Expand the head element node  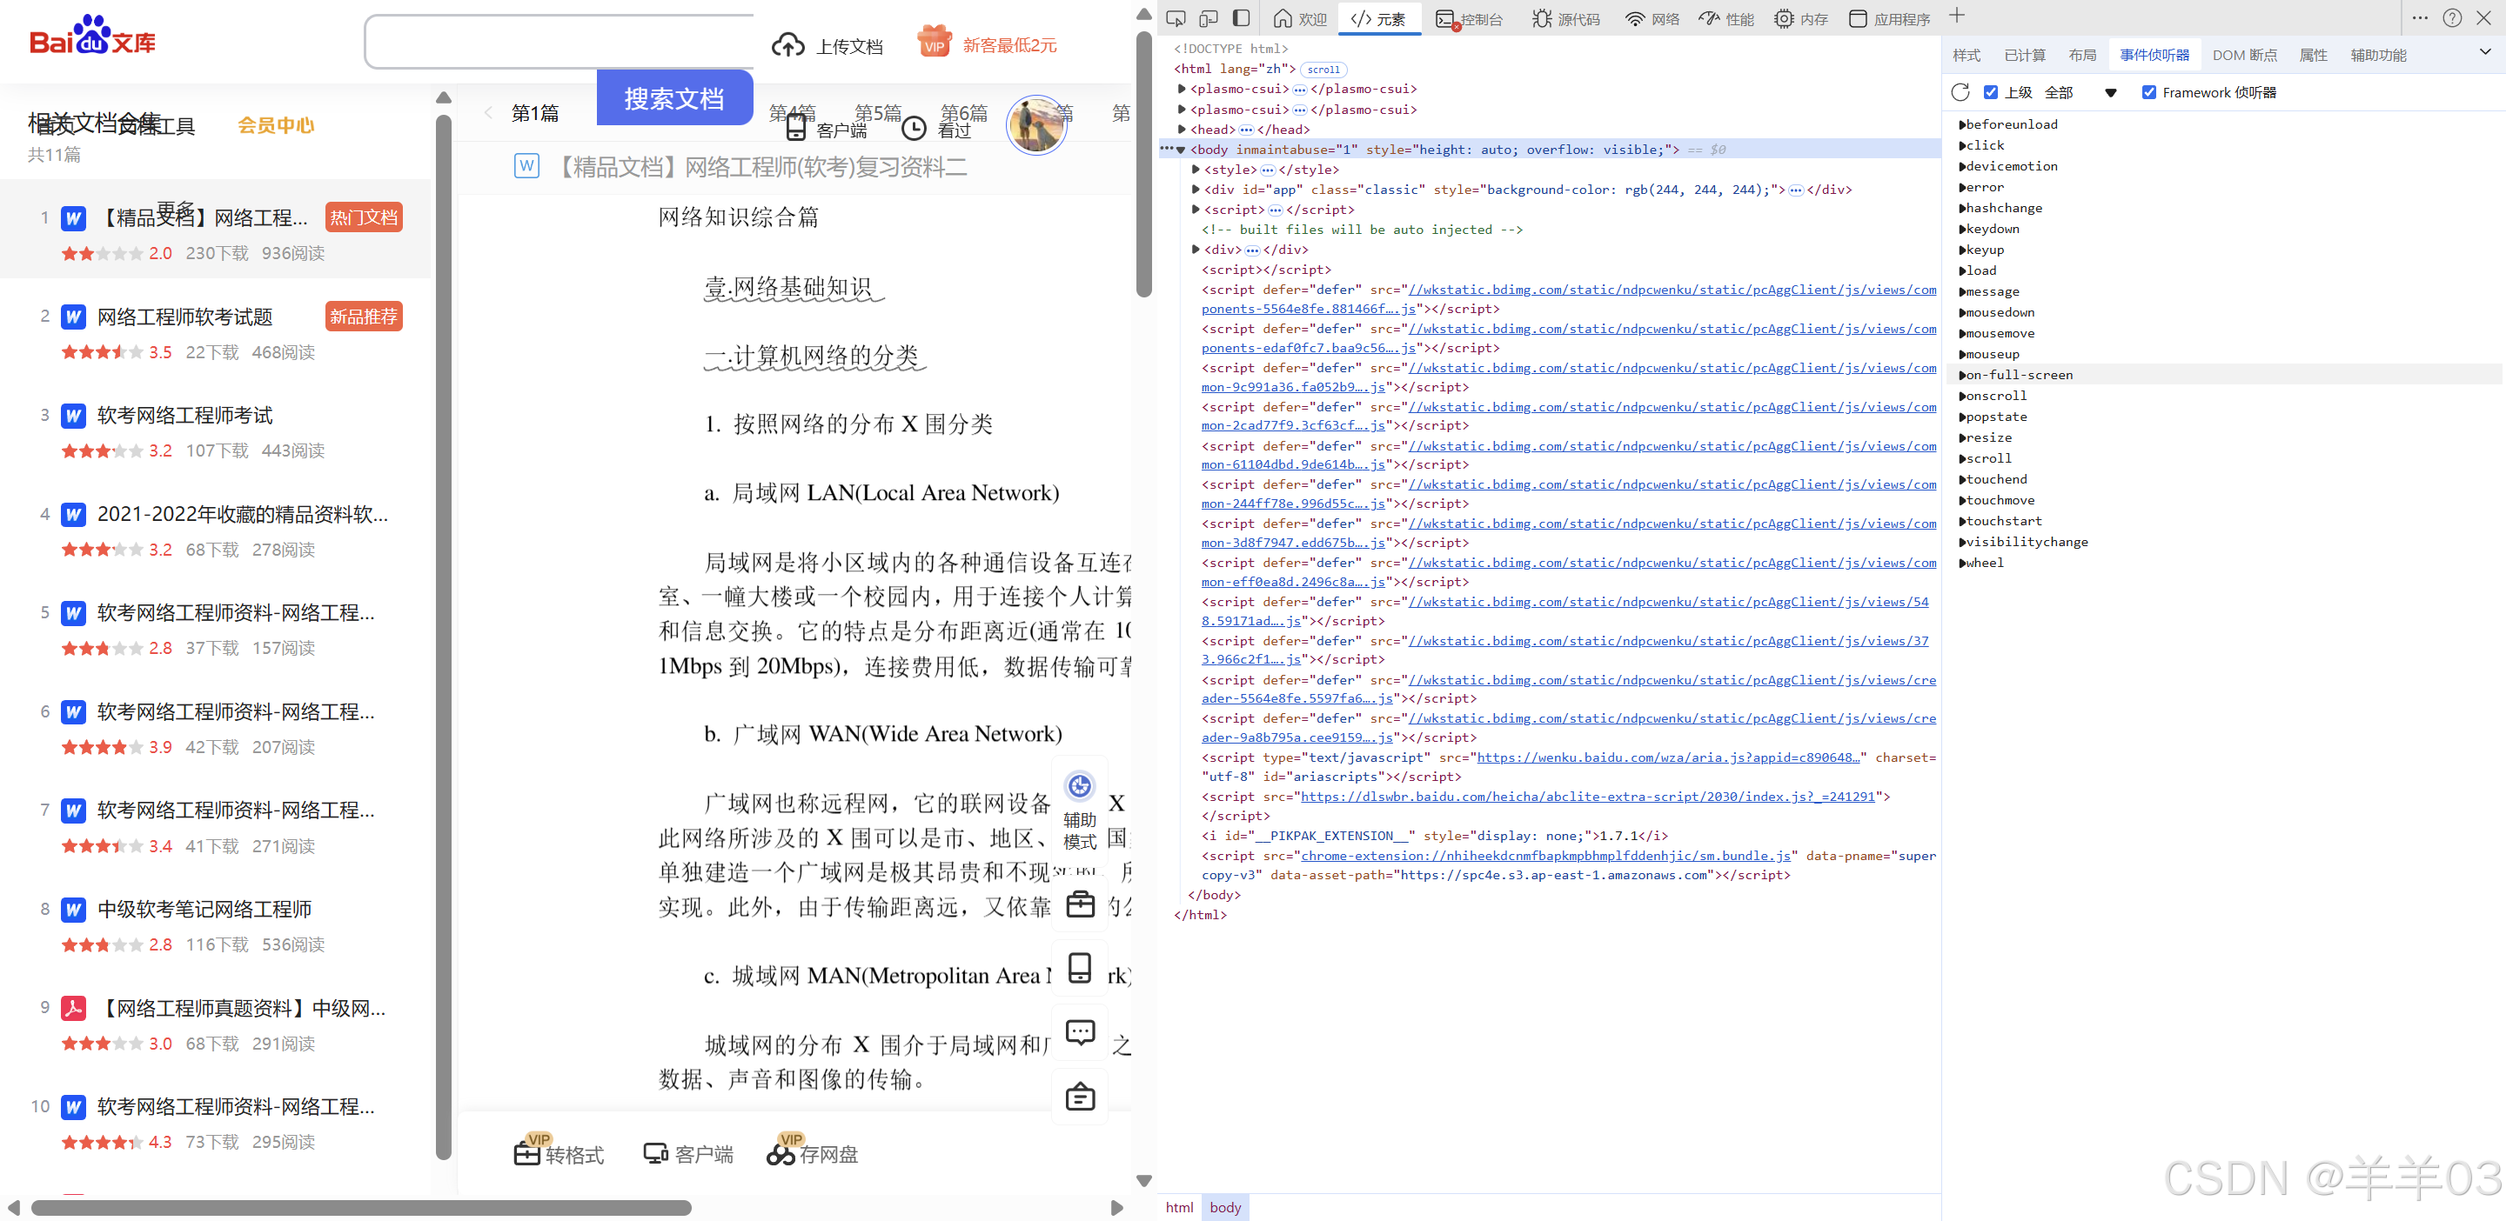pos(1182,130)
